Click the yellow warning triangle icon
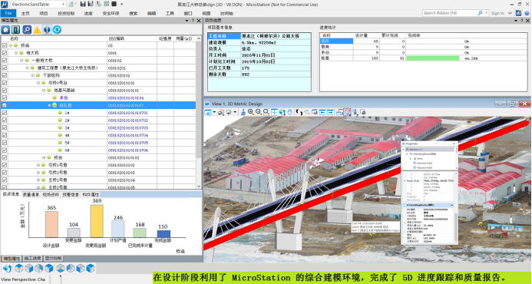The width and height of the screenshot is (532, 284). pyautogui.click(x=37, y=30)
